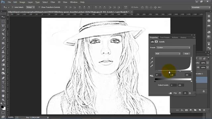Open the Filter menu
The height and width of the screenshot is (119, 212).
tap(53, 2)
